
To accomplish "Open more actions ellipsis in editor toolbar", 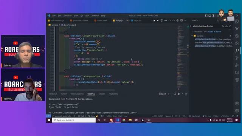I will click(x=186, y=20).
